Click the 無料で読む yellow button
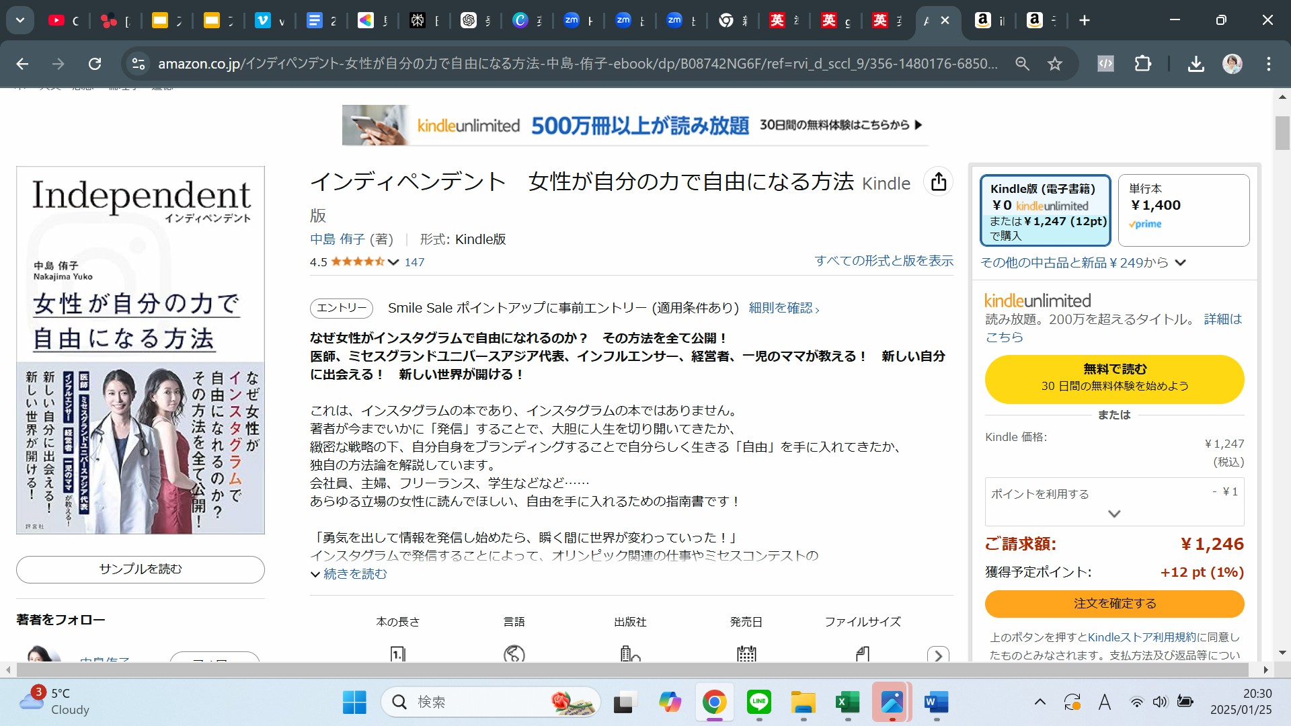Image resolution: width=1291 pixels, height=726 pixels. tap(1114, 379)
